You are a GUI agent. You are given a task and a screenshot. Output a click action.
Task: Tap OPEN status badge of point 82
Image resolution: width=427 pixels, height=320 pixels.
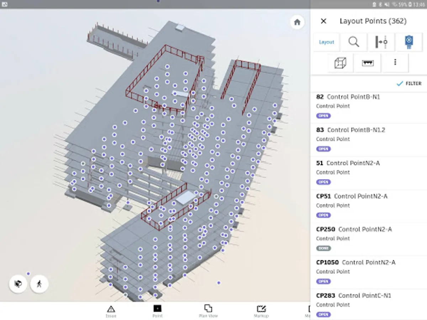click(323, 116)
